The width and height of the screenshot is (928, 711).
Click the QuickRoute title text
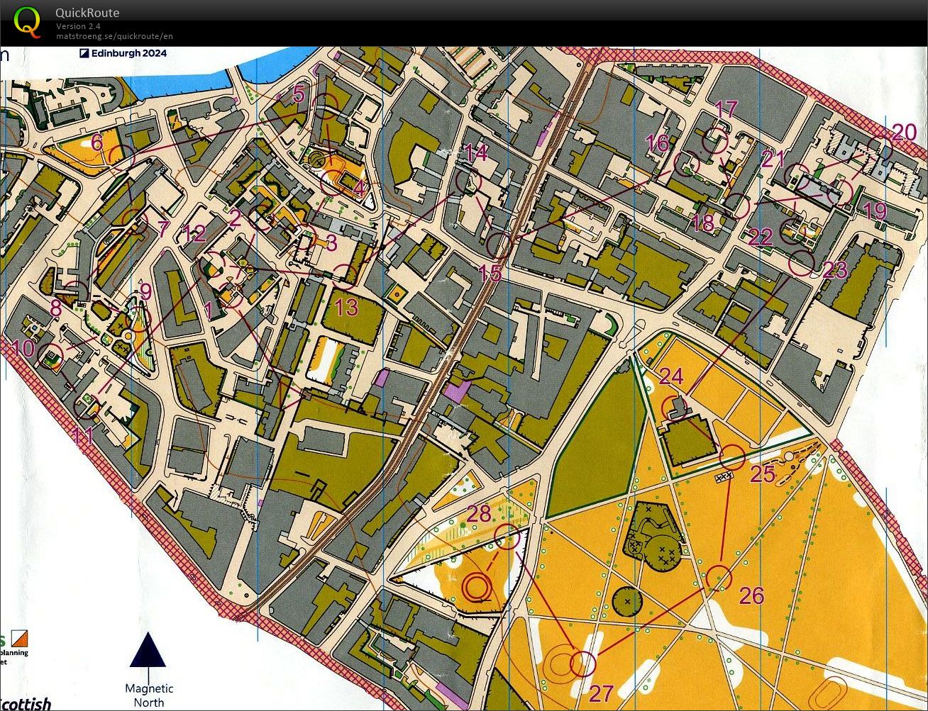point(87,13)
